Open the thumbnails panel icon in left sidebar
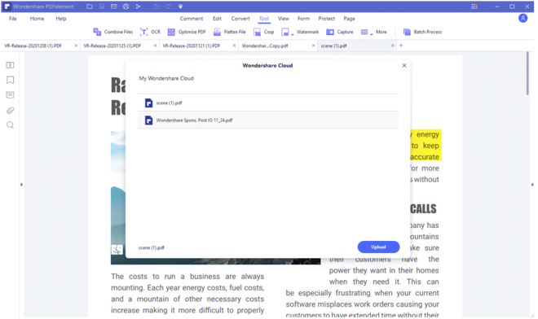Image resolution: width=538 pixels, height=319 pixels. click(11, 65)
